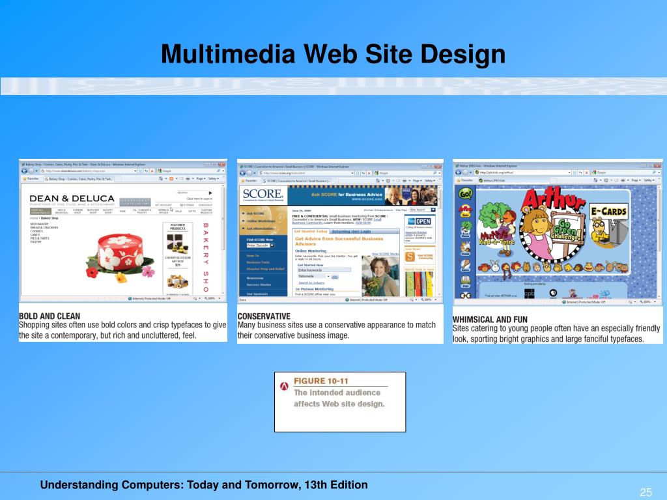Open Safety menu dropdown in SCORE browser
The height and width of the screenshot is (500, 667).
coord(430,181)
